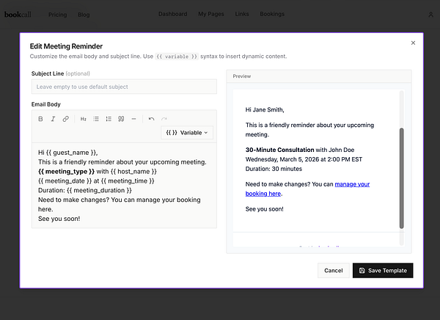
Task: Open 'manage your booking here' preview link
Action: click(352, 184)
